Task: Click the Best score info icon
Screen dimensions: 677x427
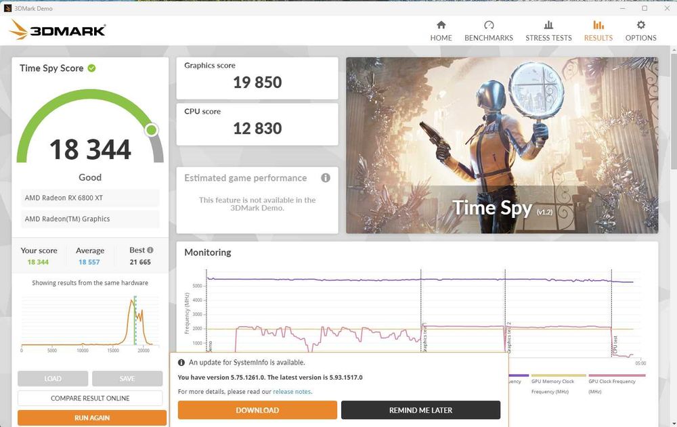Action: 150,250
